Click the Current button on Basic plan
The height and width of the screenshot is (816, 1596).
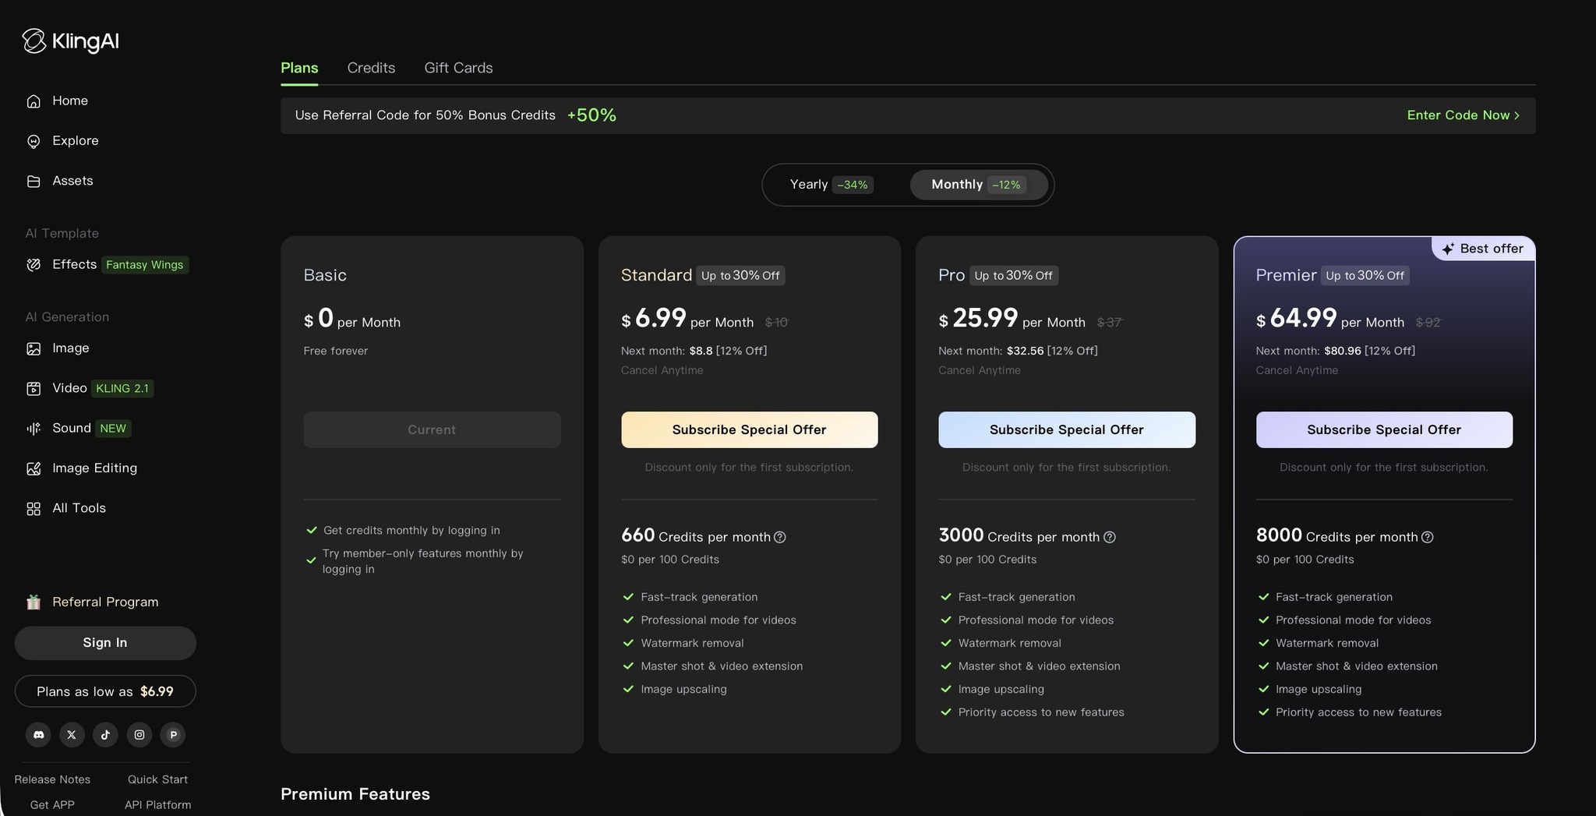click(x=432, y=429)
